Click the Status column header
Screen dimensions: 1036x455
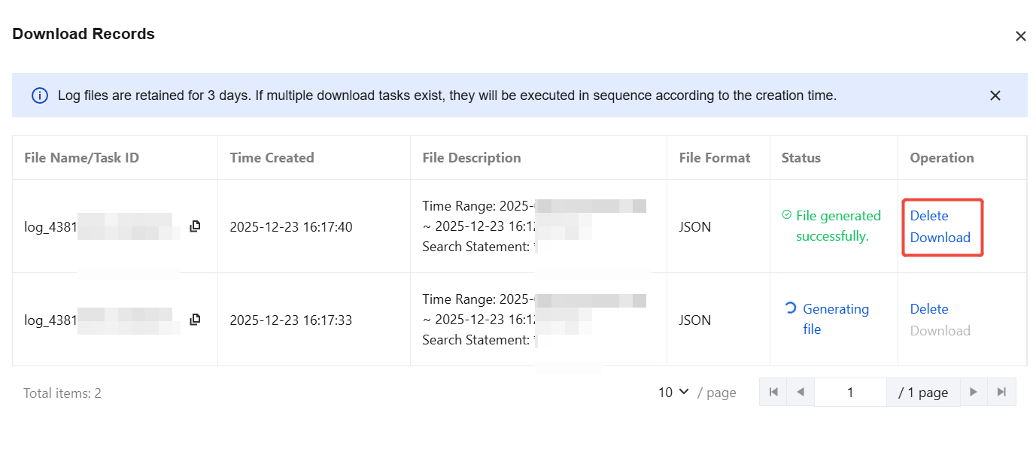pyautogui.click(x=801, y=158)
